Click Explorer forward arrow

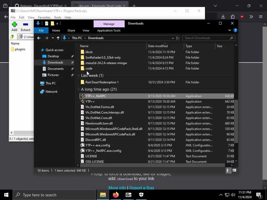[x=46, y=38]
